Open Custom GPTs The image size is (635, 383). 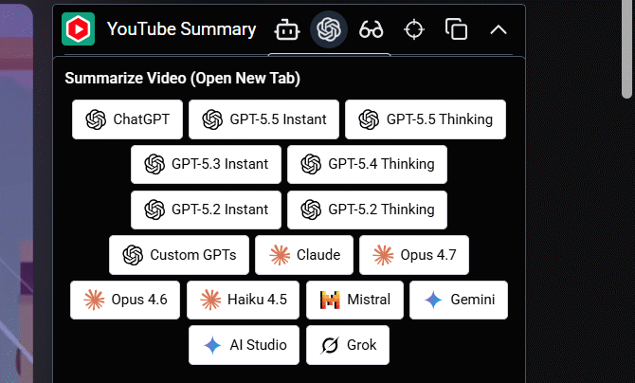click(179, 255)
